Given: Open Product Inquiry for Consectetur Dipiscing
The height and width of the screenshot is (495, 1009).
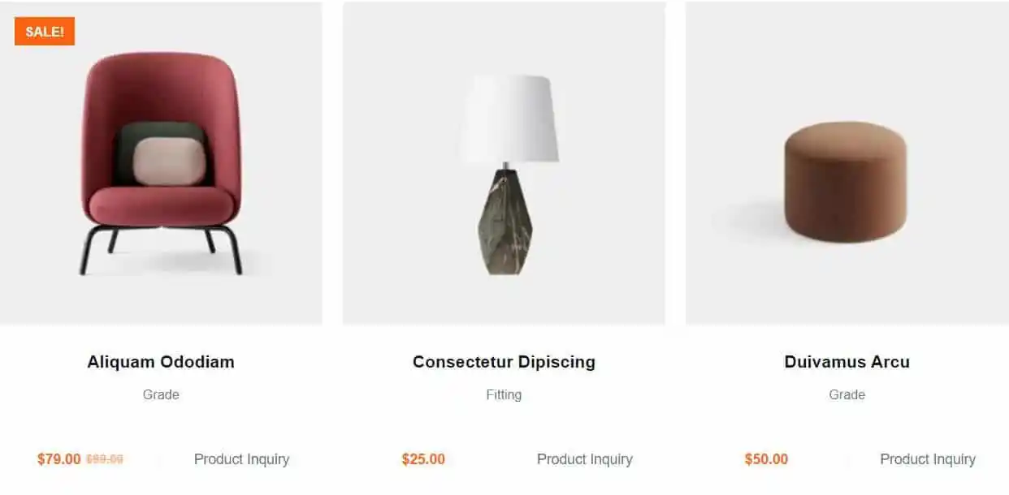Looking at the screenshot, I should pos(585,459).
